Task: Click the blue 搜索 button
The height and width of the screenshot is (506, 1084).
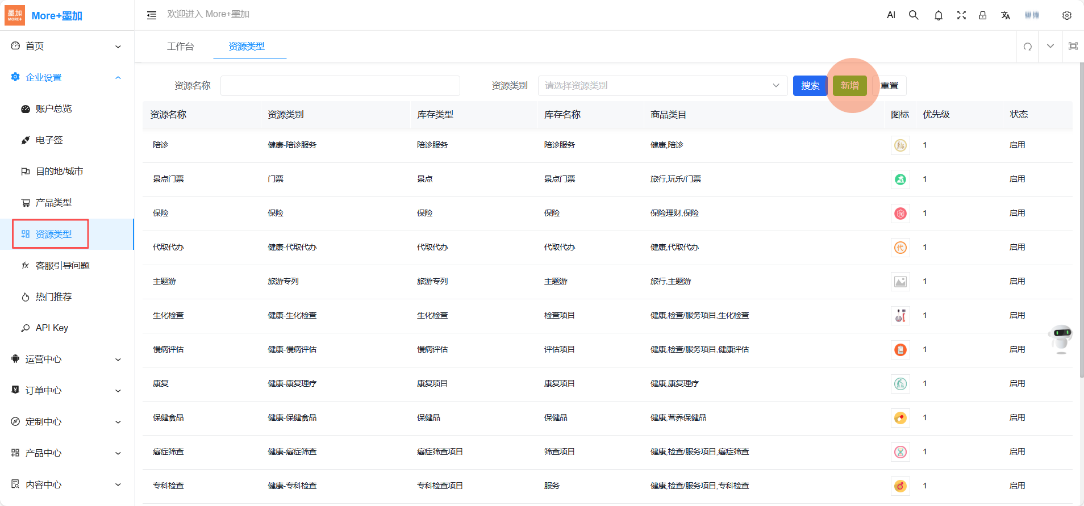Action: (x=810, y=86)
